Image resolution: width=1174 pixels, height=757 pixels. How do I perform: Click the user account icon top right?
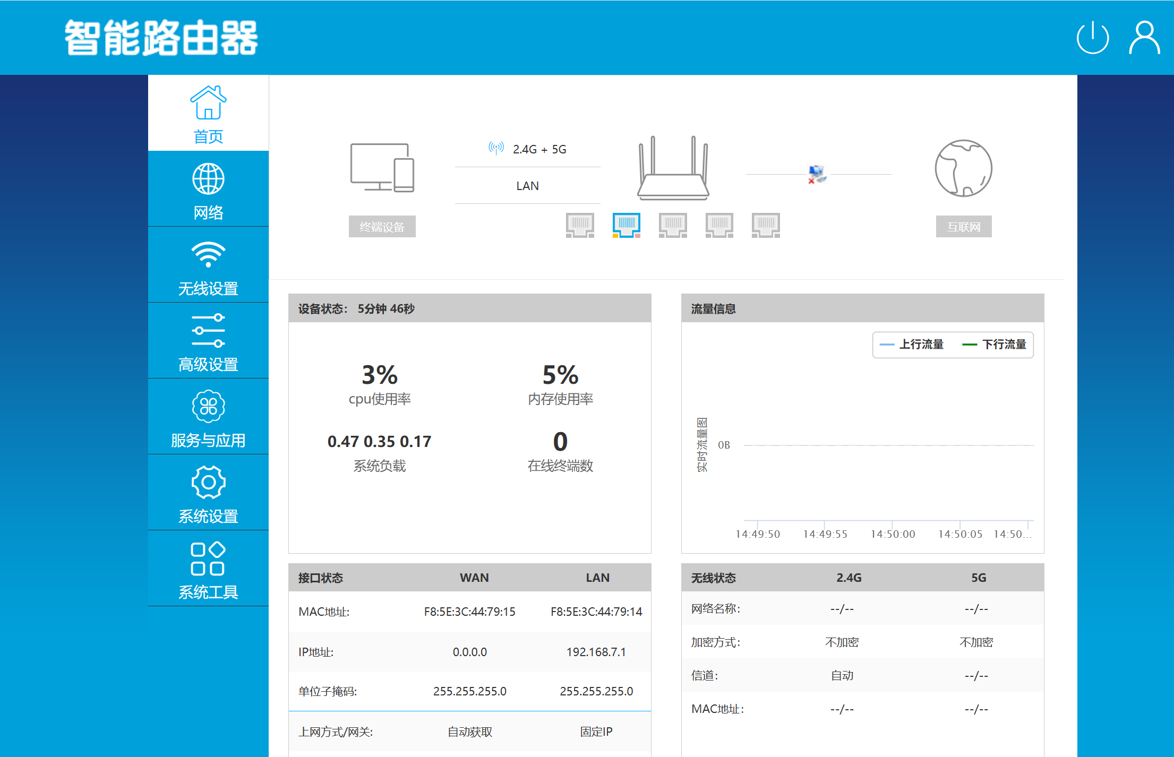[x=1144, y=37]
